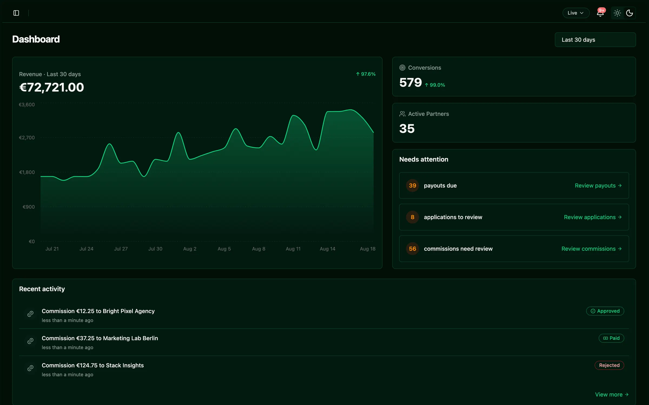Click the 35 active partners value
The height and width of the screenshot is (405, 649).
407,129
